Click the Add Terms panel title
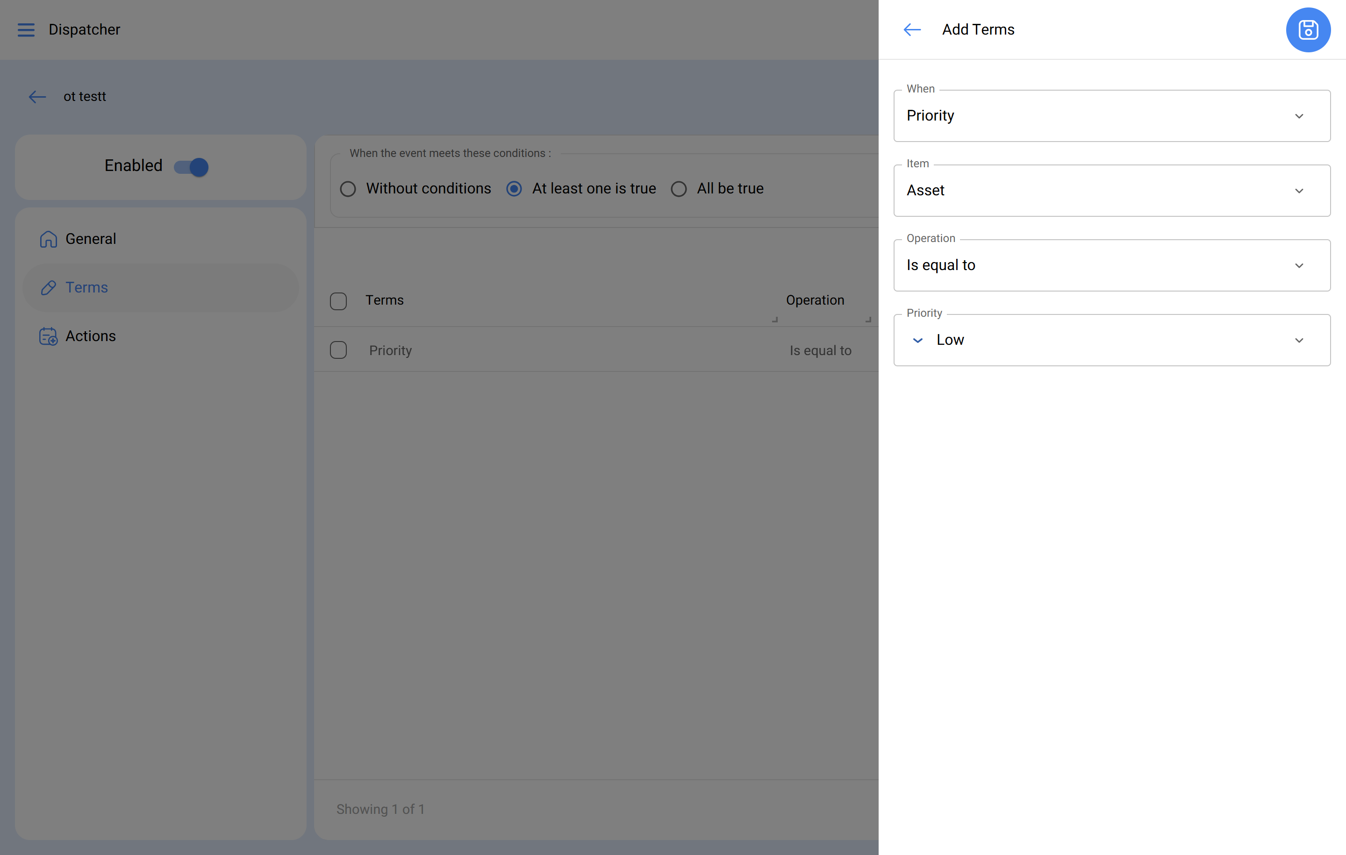This screenshot has width=1346, height=855. click(978, 29)
